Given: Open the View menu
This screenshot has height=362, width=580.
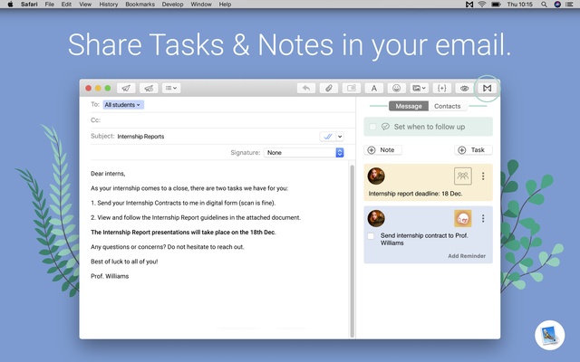Looking at the screenshot, I should 85,5.
